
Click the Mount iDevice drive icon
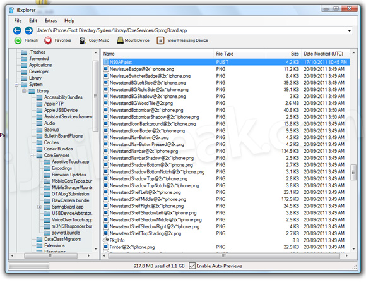pyautogui.click(x=120, y=40)
